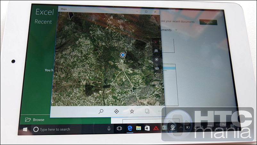Click the show my location button
The height and width of the screenshot is (145, 257).
pos(156,59)
